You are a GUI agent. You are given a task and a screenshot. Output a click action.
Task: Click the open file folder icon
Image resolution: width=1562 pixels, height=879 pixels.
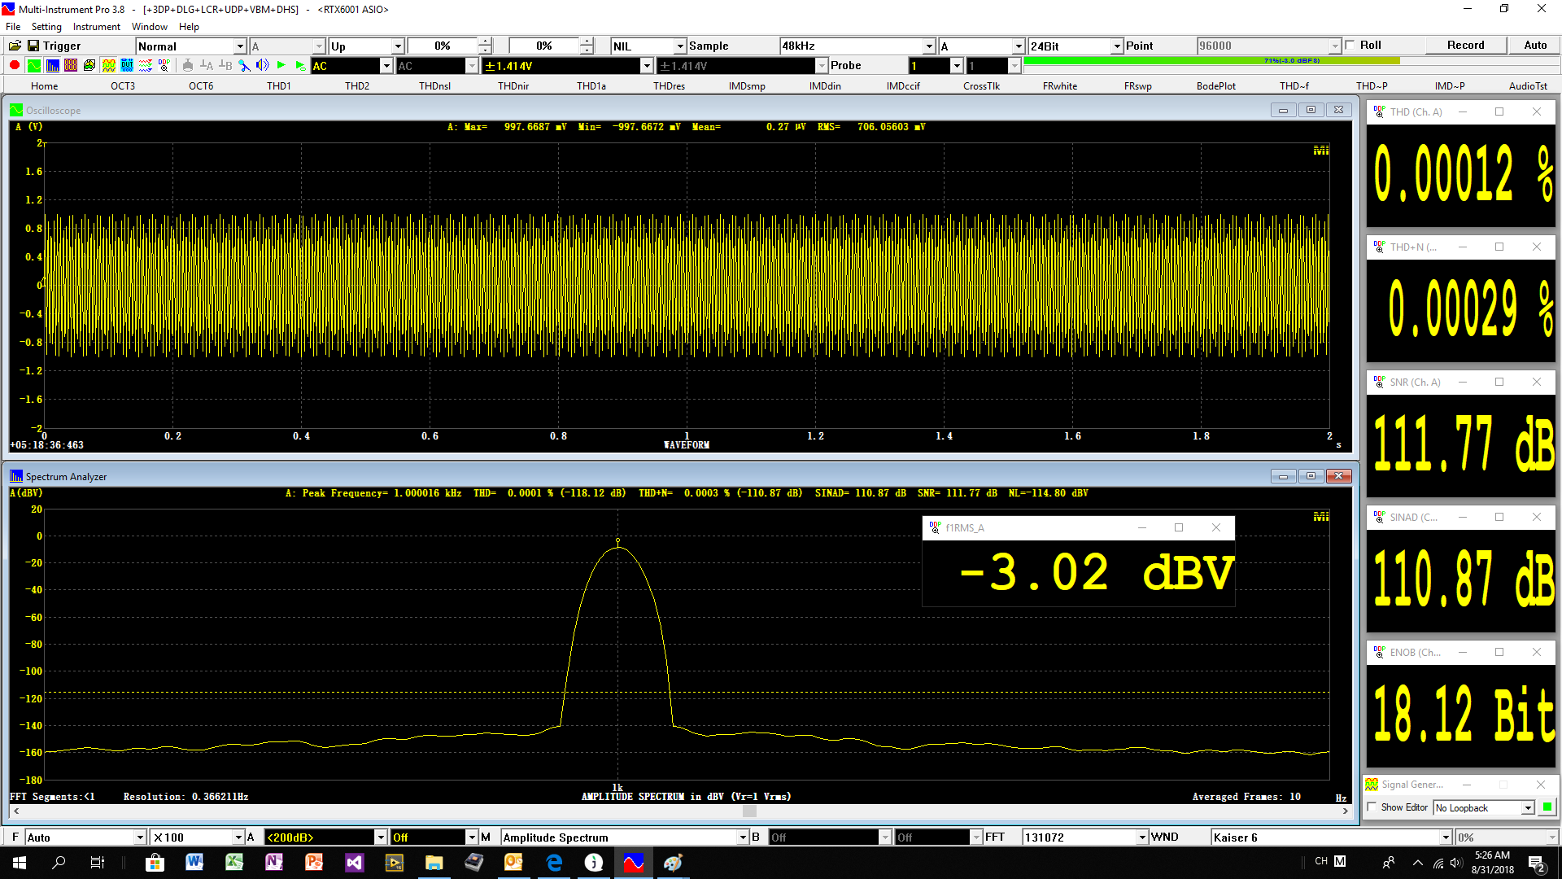15,46
